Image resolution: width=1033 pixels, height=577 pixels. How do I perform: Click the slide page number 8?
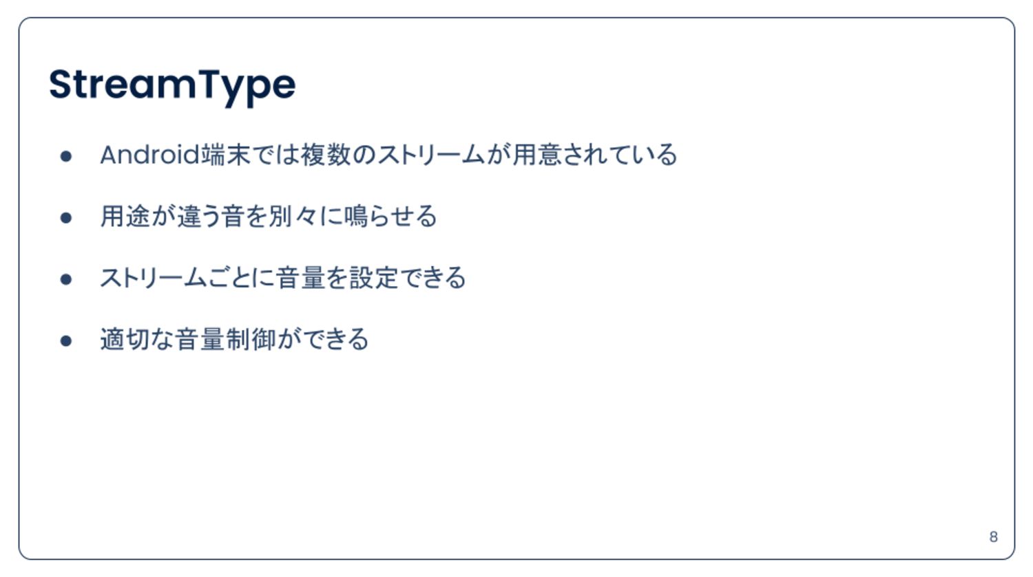coord(993,536)
